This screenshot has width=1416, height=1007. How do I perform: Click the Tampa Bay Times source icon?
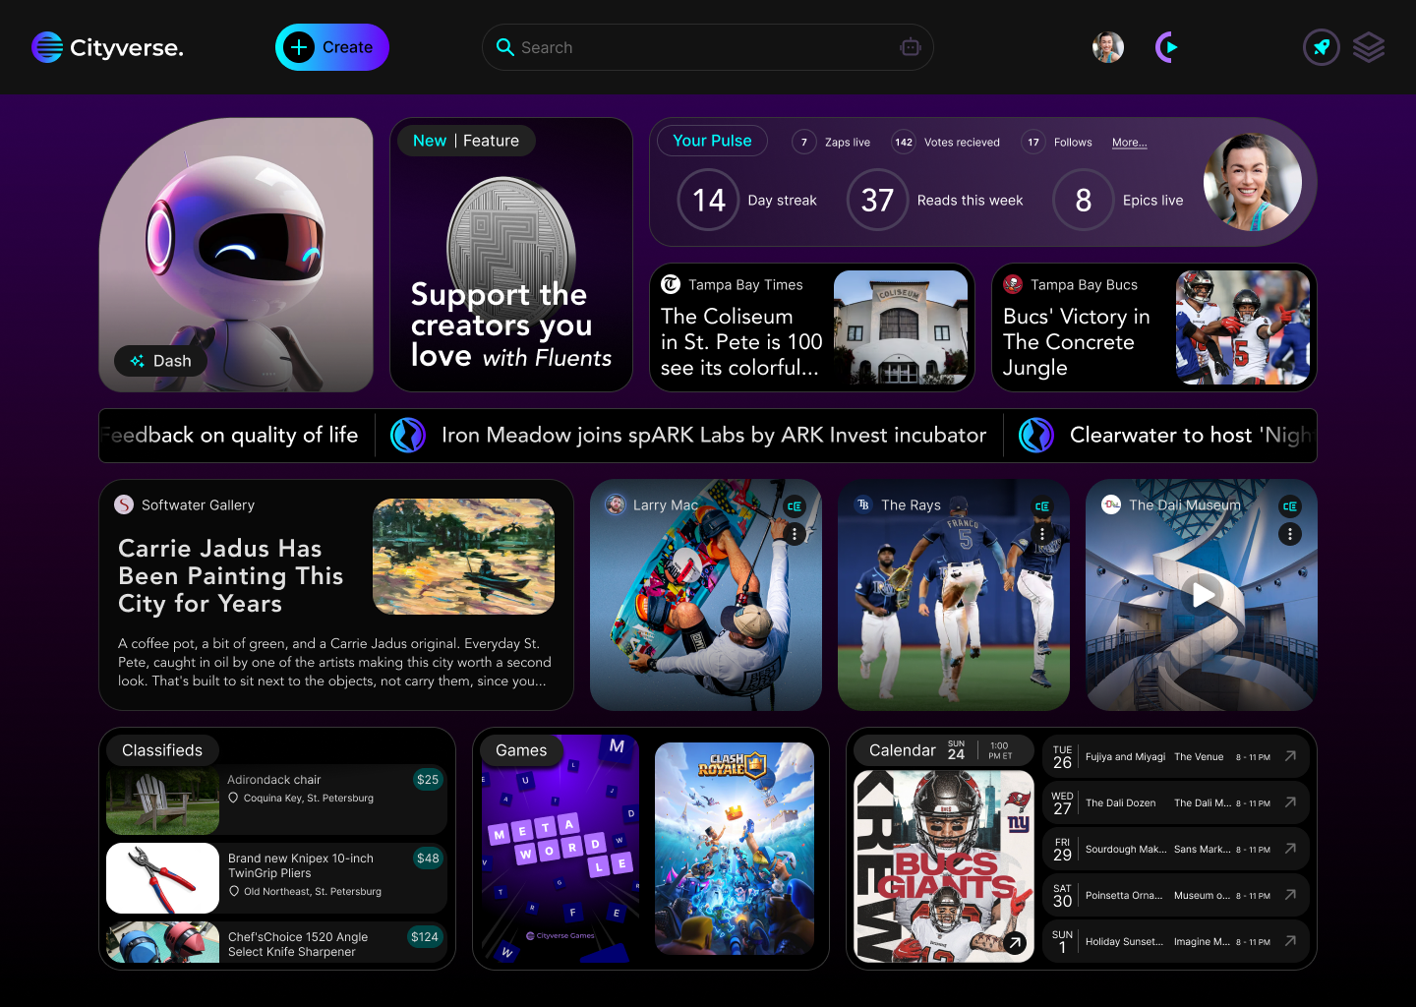[671, 284]
